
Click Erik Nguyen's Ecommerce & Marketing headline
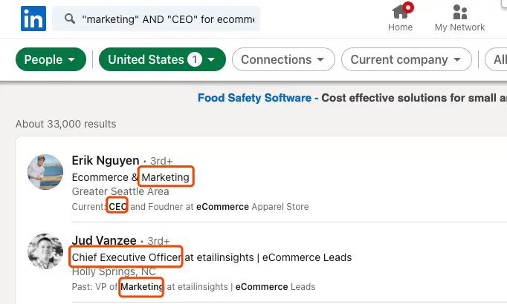pyautogui.click(x=131, y=177)
